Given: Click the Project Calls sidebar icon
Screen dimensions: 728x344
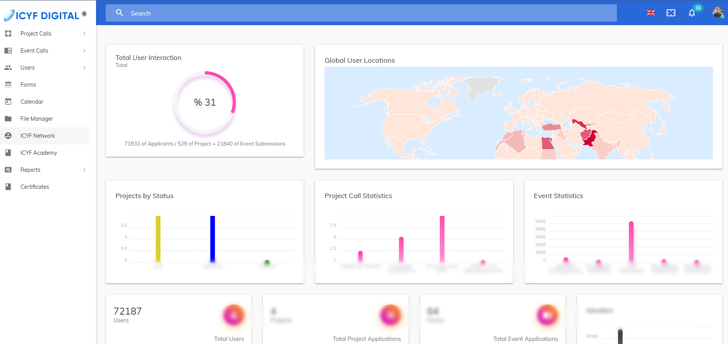Looking at the screenshot, I should click(x=8, y=34).
